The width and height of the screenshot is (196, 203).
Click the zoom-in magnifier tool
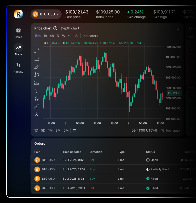click(37, 115)
